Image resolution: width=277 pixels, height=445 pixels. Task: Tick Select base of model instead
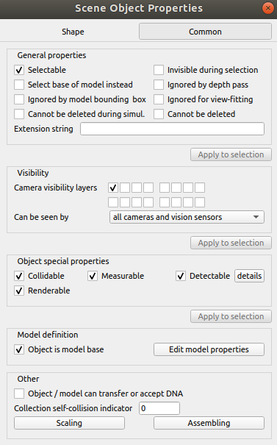pyautogui.click(x=19, y=85)
